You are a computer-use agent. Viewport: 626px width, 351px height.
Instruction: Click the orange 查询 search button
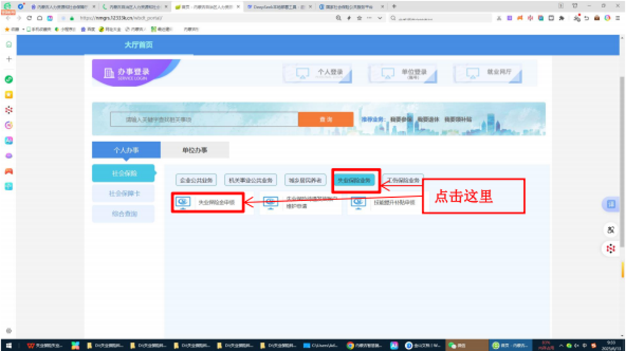point(326,119)
